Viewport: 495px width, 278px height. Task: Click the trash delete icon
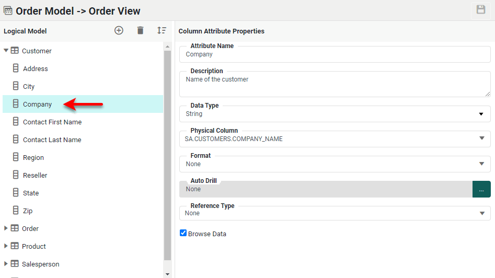point(140,31)
